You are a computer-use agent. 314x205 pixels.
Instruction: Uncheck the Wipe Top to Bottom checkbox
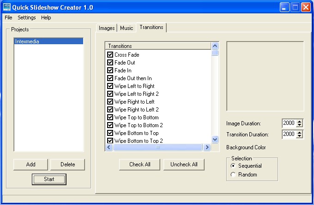coord(110,117)
